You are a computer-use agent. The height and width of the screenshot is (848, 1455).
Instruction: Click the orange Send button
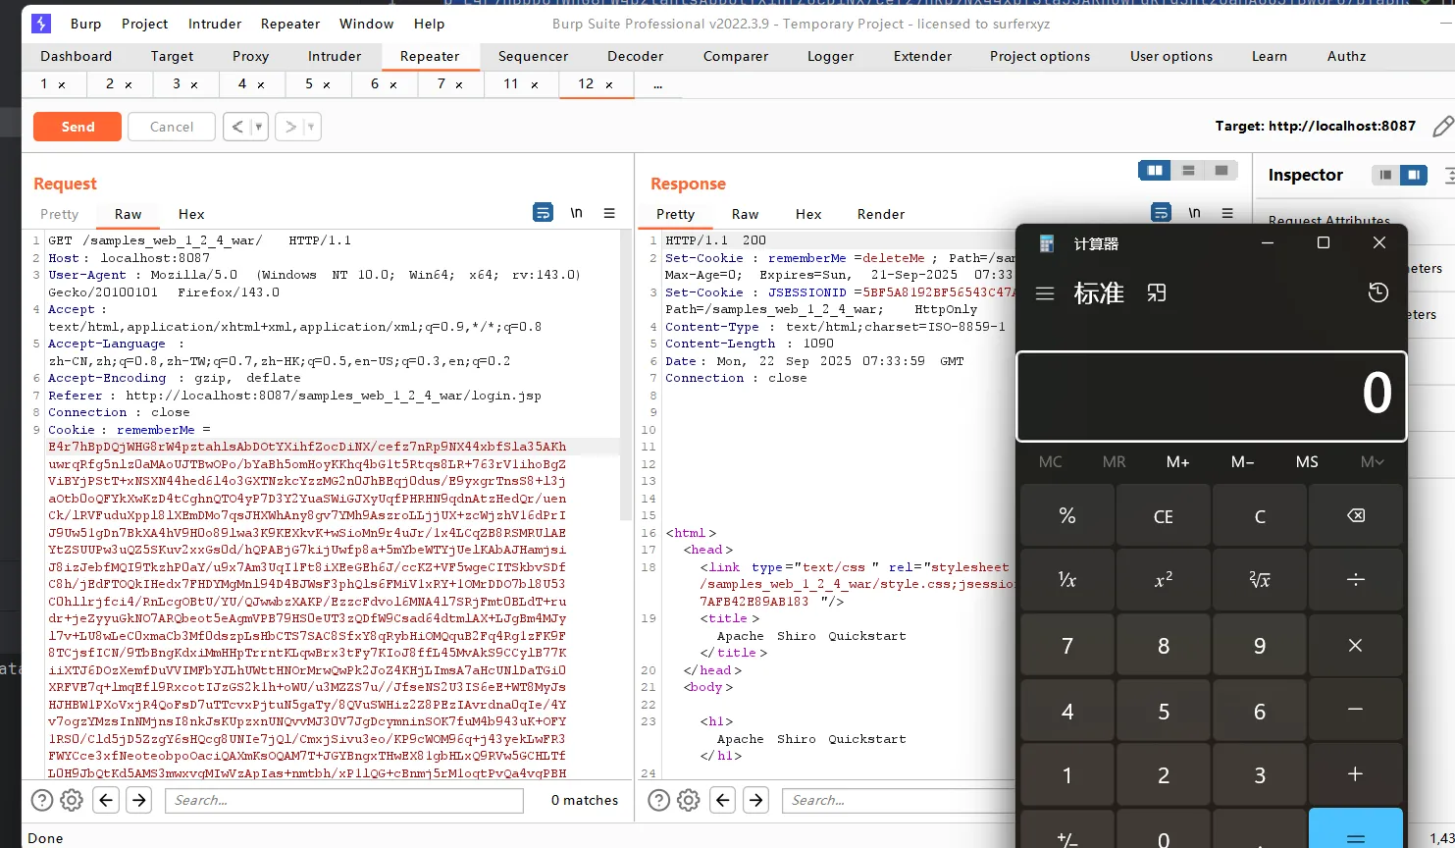tap(78, 127)
